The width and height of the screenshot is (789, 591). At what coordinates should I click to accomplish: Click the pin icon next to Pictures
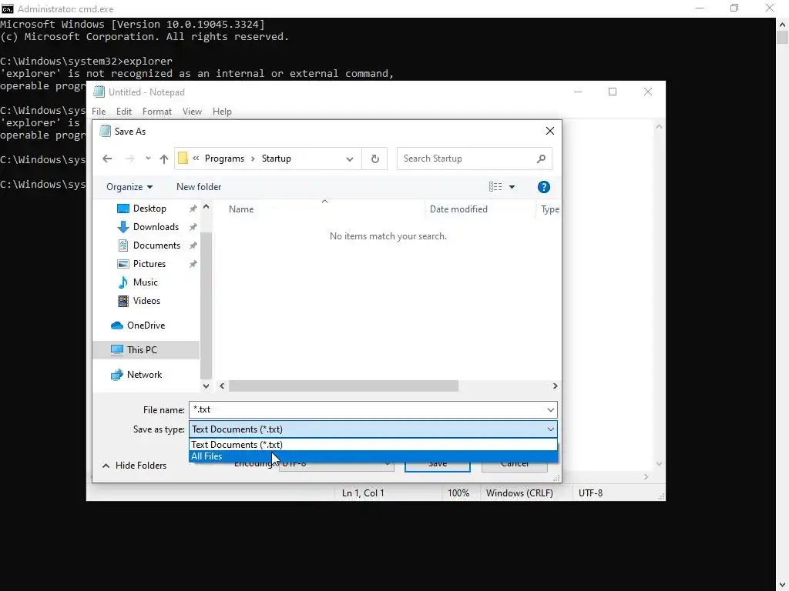[x=193, y=264]
